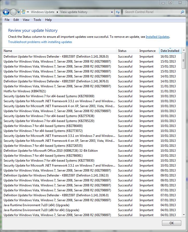188x232 pixels.
Task: Click Important cell in Java 7u10 (x64) row
Action: [146, 205]
